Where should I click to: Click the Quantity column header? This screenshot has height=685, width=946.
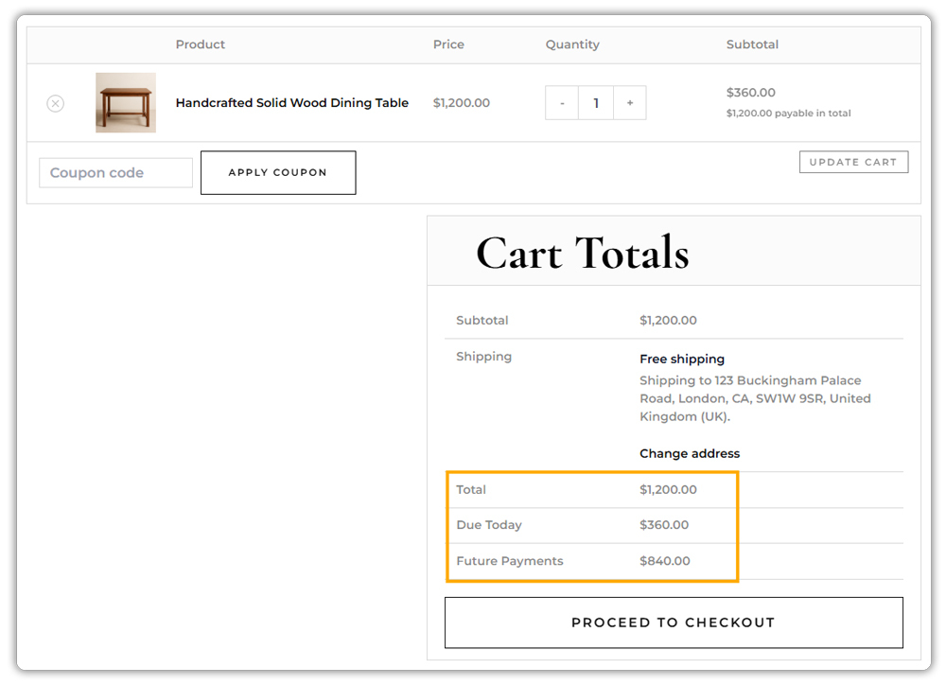tap(571, 44)
